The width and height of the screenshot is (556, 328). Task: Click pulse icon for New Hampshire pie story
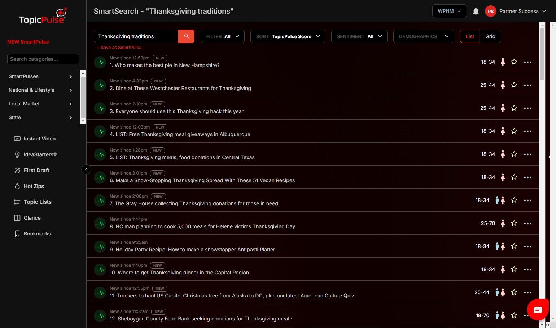tap(100, 62)
